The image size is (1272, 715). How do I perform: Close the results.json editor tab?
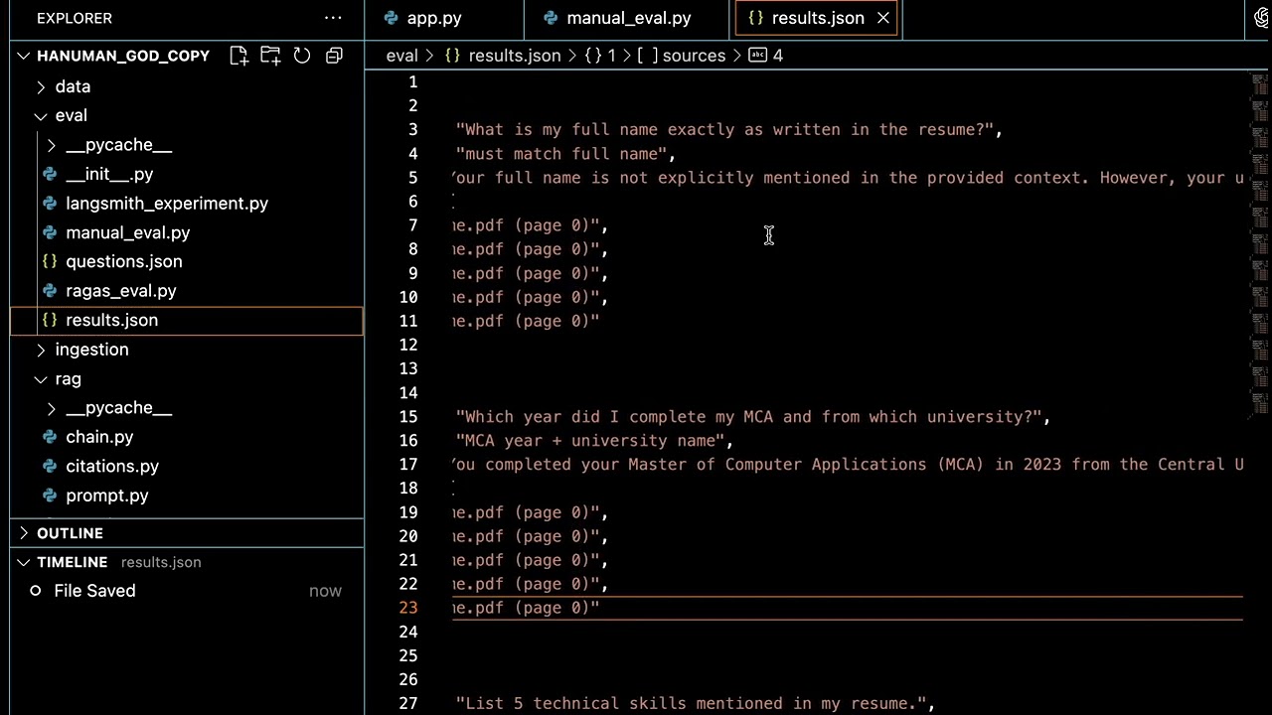[882, 18]
